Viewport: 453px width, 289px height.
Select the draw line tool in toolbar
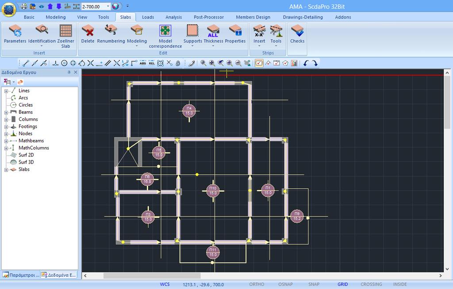pyautogui.click(x=26, y=63)
